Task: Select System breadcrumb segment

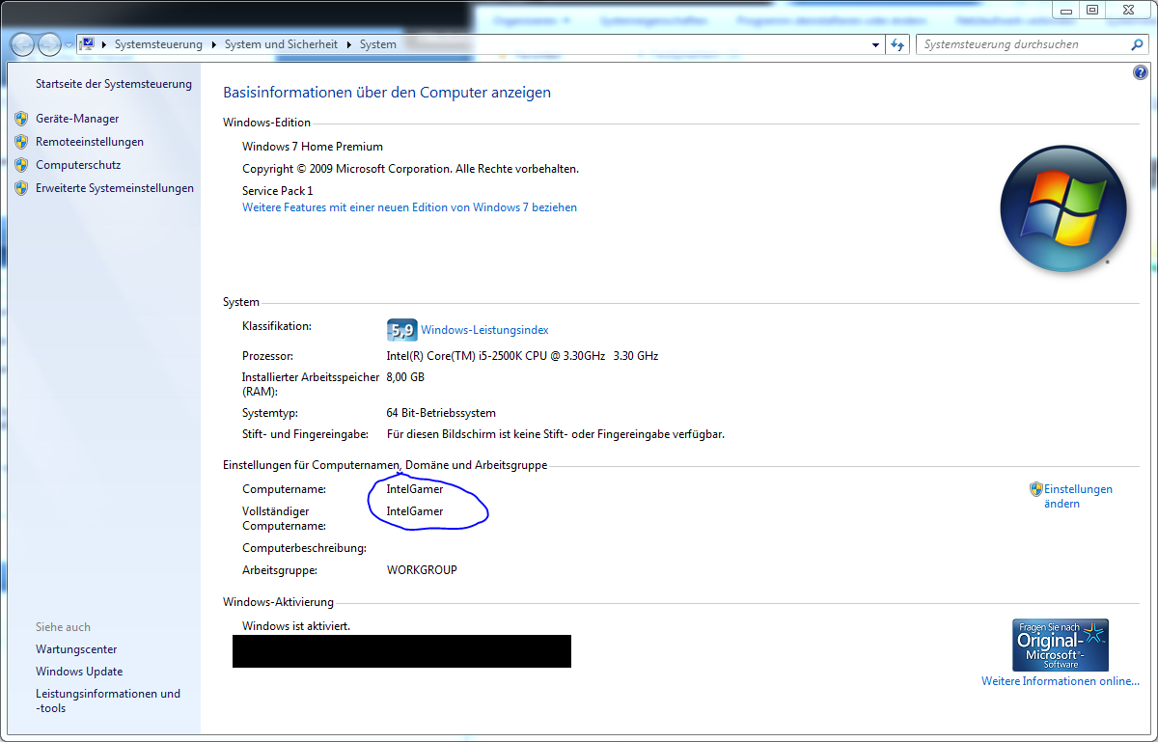Action: click(x=378, y=44)
